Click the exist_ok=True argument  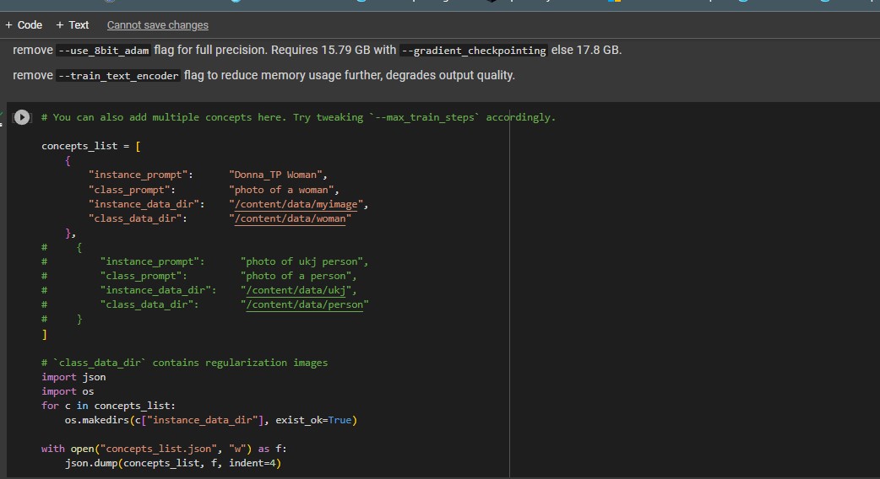click(x=313, y=420)
